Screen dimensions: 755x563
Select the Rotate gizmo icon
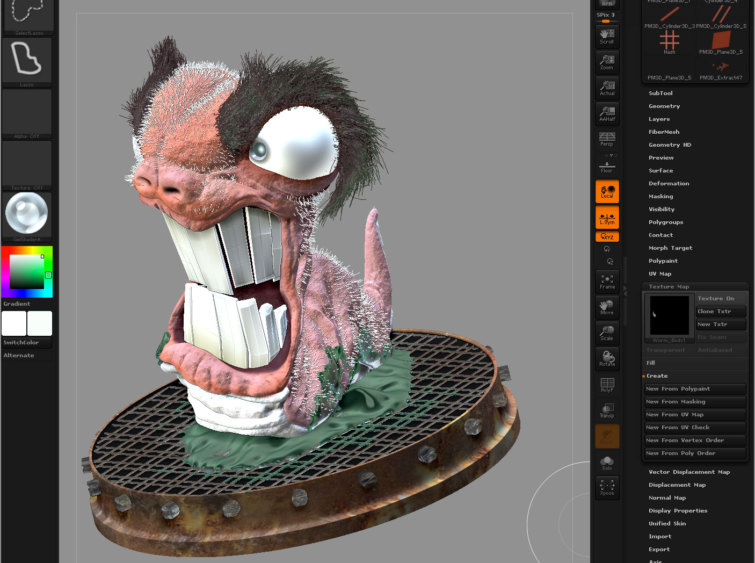coord(607,359)
